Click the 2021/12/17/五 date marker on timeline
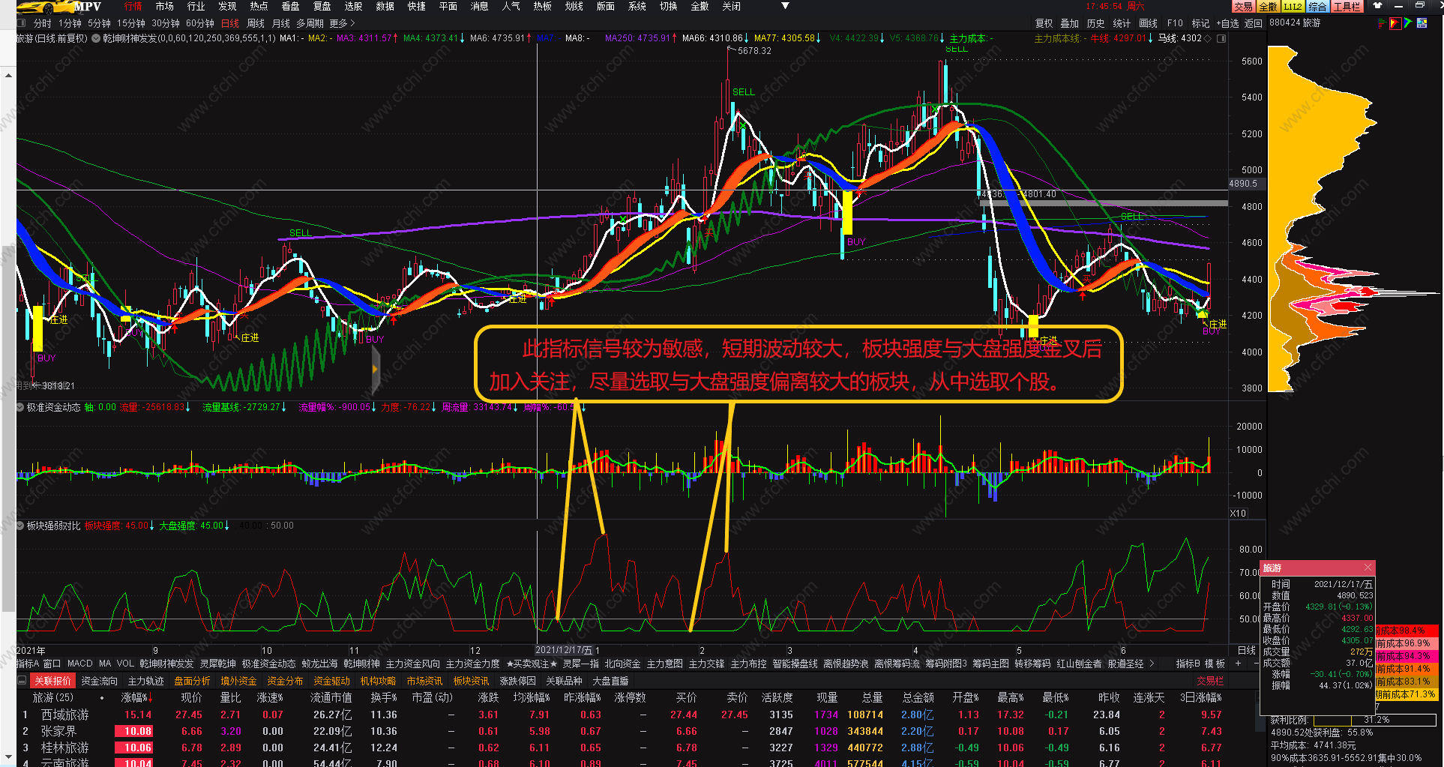 (x=564, y=650)
